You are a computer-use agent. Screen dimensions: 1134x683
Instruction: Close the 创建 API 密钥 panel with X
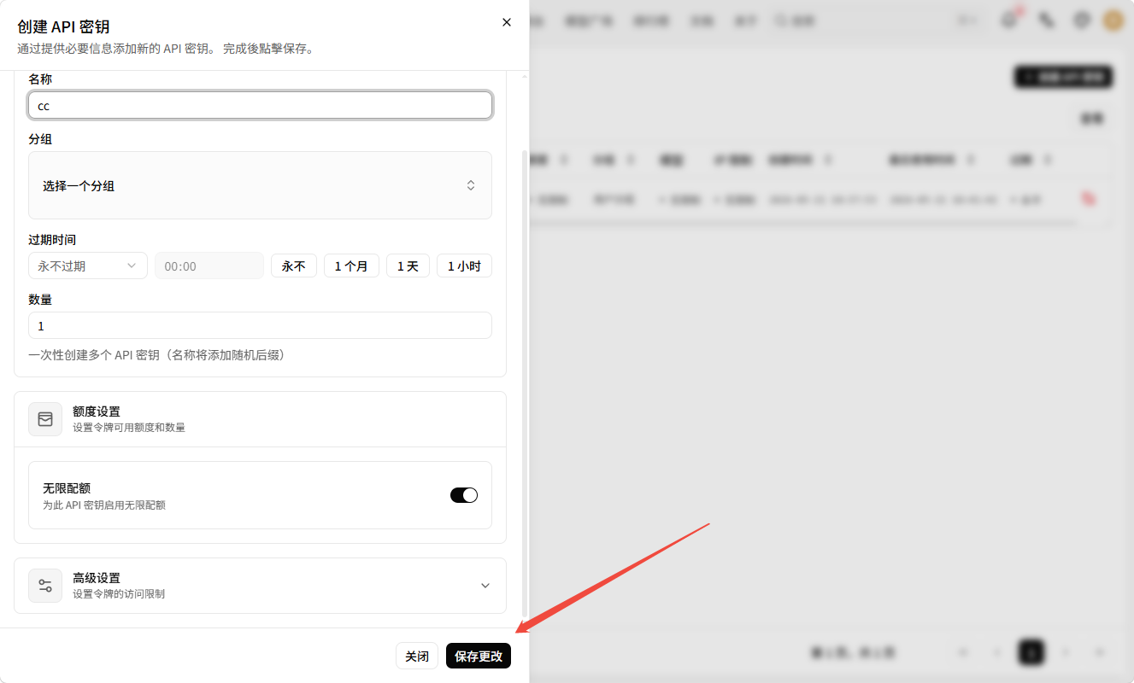click(x=507, y=22)
